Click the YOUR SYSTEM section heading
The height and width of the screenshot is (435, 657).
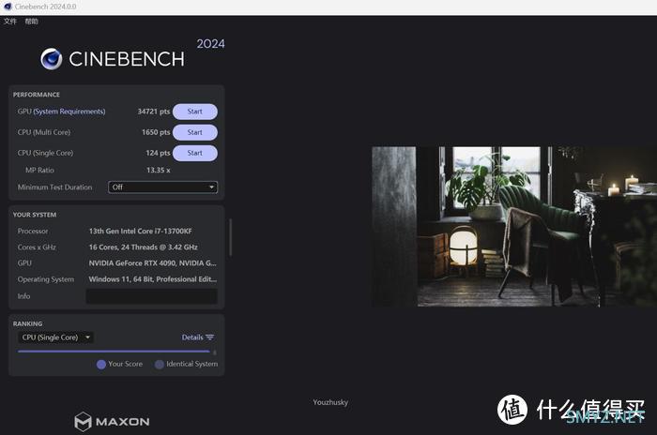pos(35,215)
